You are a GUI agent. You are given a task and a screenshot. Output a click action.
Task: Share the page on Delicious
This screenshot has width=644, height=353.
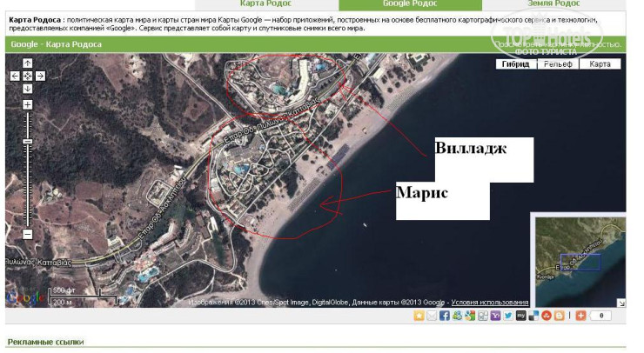point(533,316)
